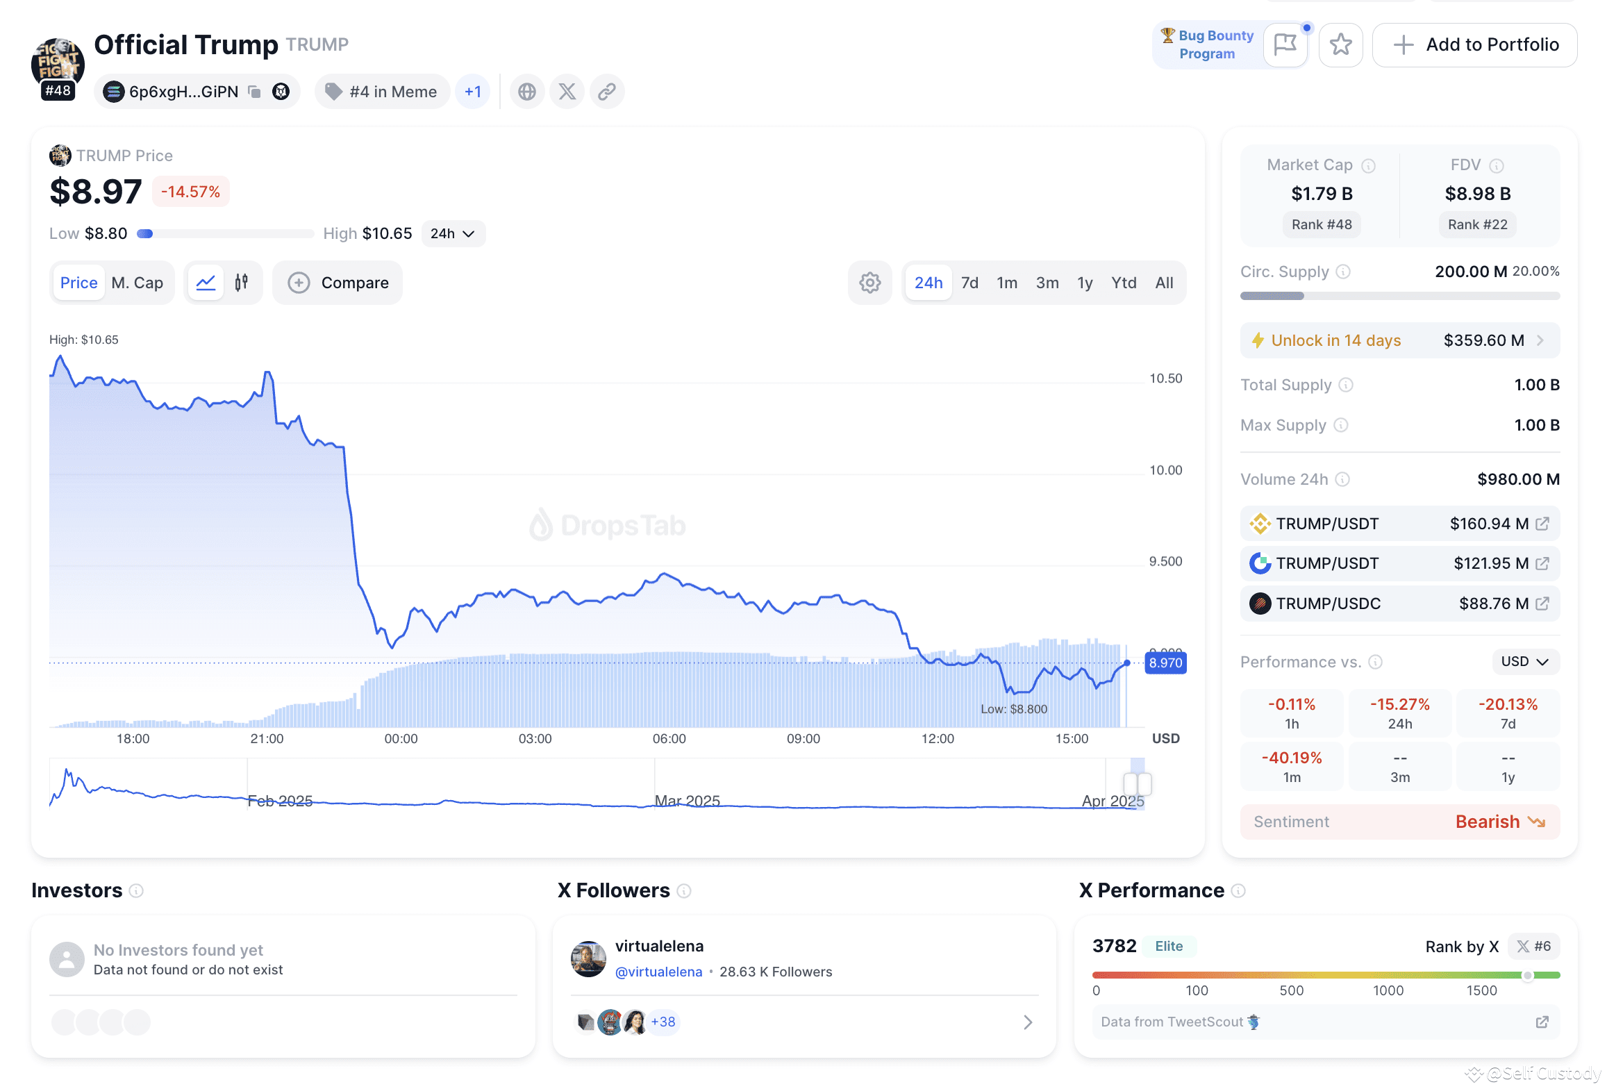Show Market Cap info tooltip icon

[1369, 166]
